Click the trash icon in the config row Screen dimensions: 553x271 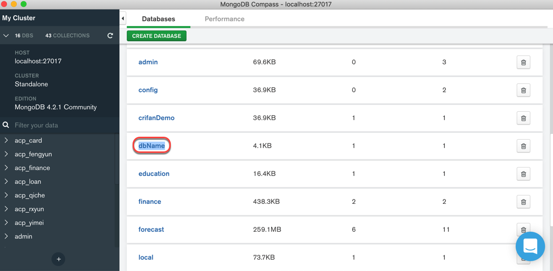click(x=523, y=90)
